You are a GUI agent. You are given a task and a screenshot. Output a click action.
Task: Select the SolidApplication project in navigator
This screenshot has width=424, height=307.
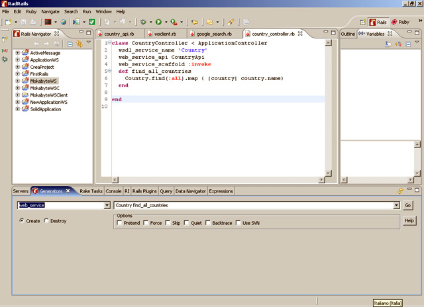pyautogui.click(x=46, y=109)
